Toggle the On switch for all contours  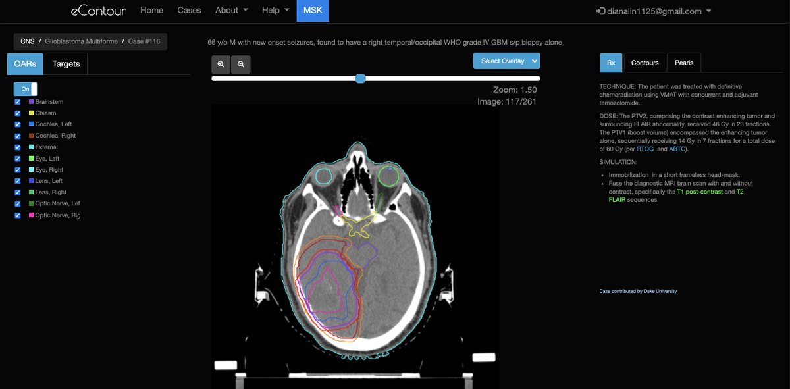(x=25, y=89)
